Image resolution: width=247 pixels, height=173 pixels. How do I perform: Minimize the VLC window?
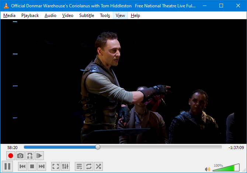pyautogui.click(x=205, y=6)
